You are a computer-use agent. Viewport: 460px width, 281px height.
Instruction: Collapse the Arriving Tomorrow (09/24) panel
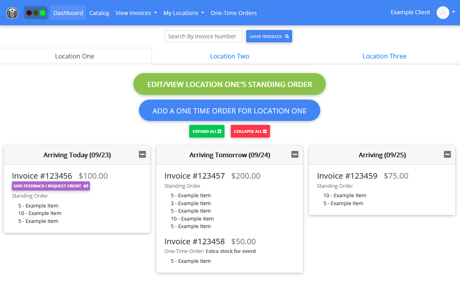click(x=295, y=155)
